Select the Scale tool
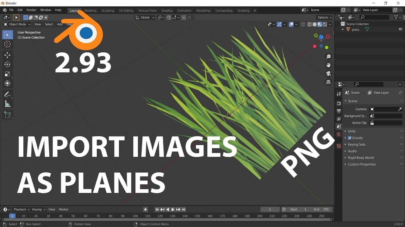 8,74
